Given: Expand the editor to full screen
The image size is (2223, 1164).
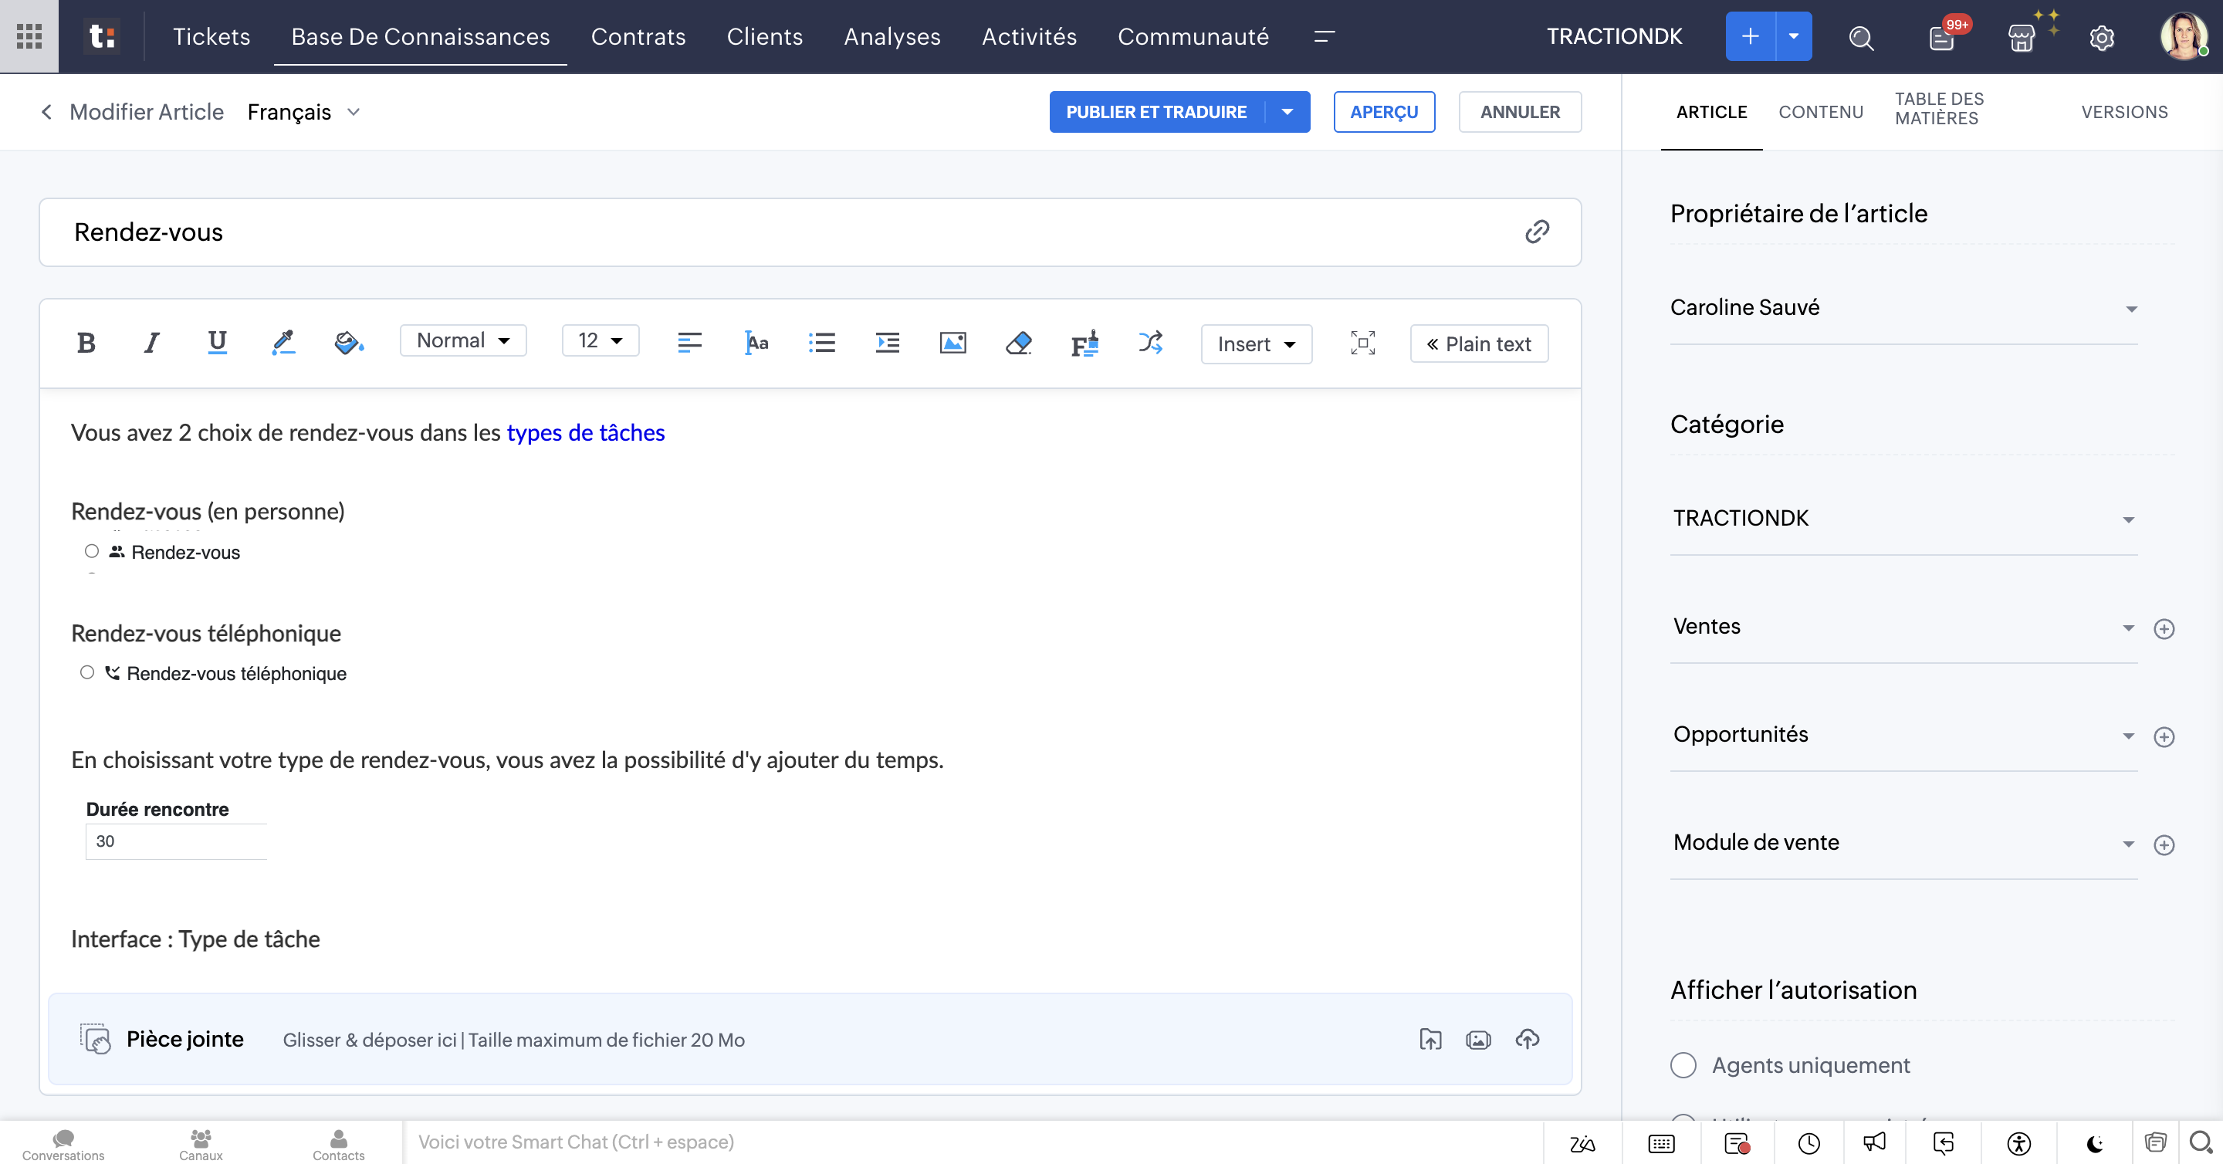Looking at the screenshot, I should pyautogui.click(x=1362, y=343).
